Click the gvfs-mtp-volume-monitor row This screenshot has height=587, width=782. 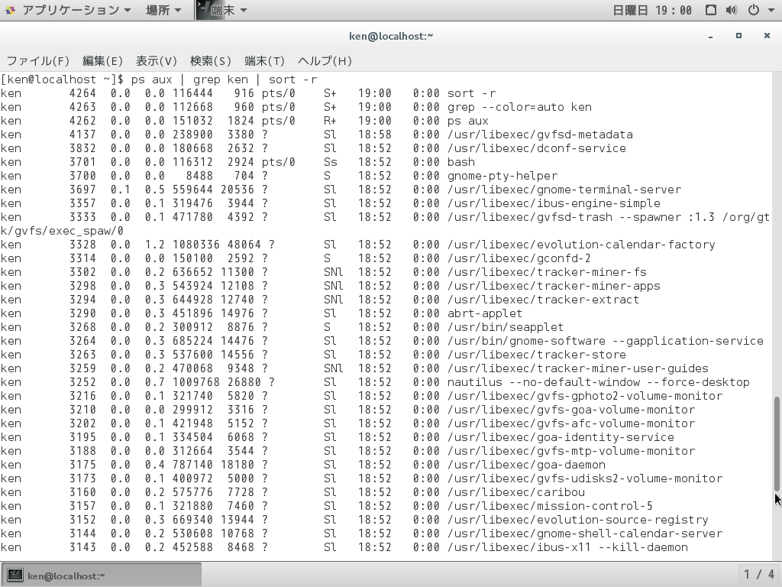(347, 451)
